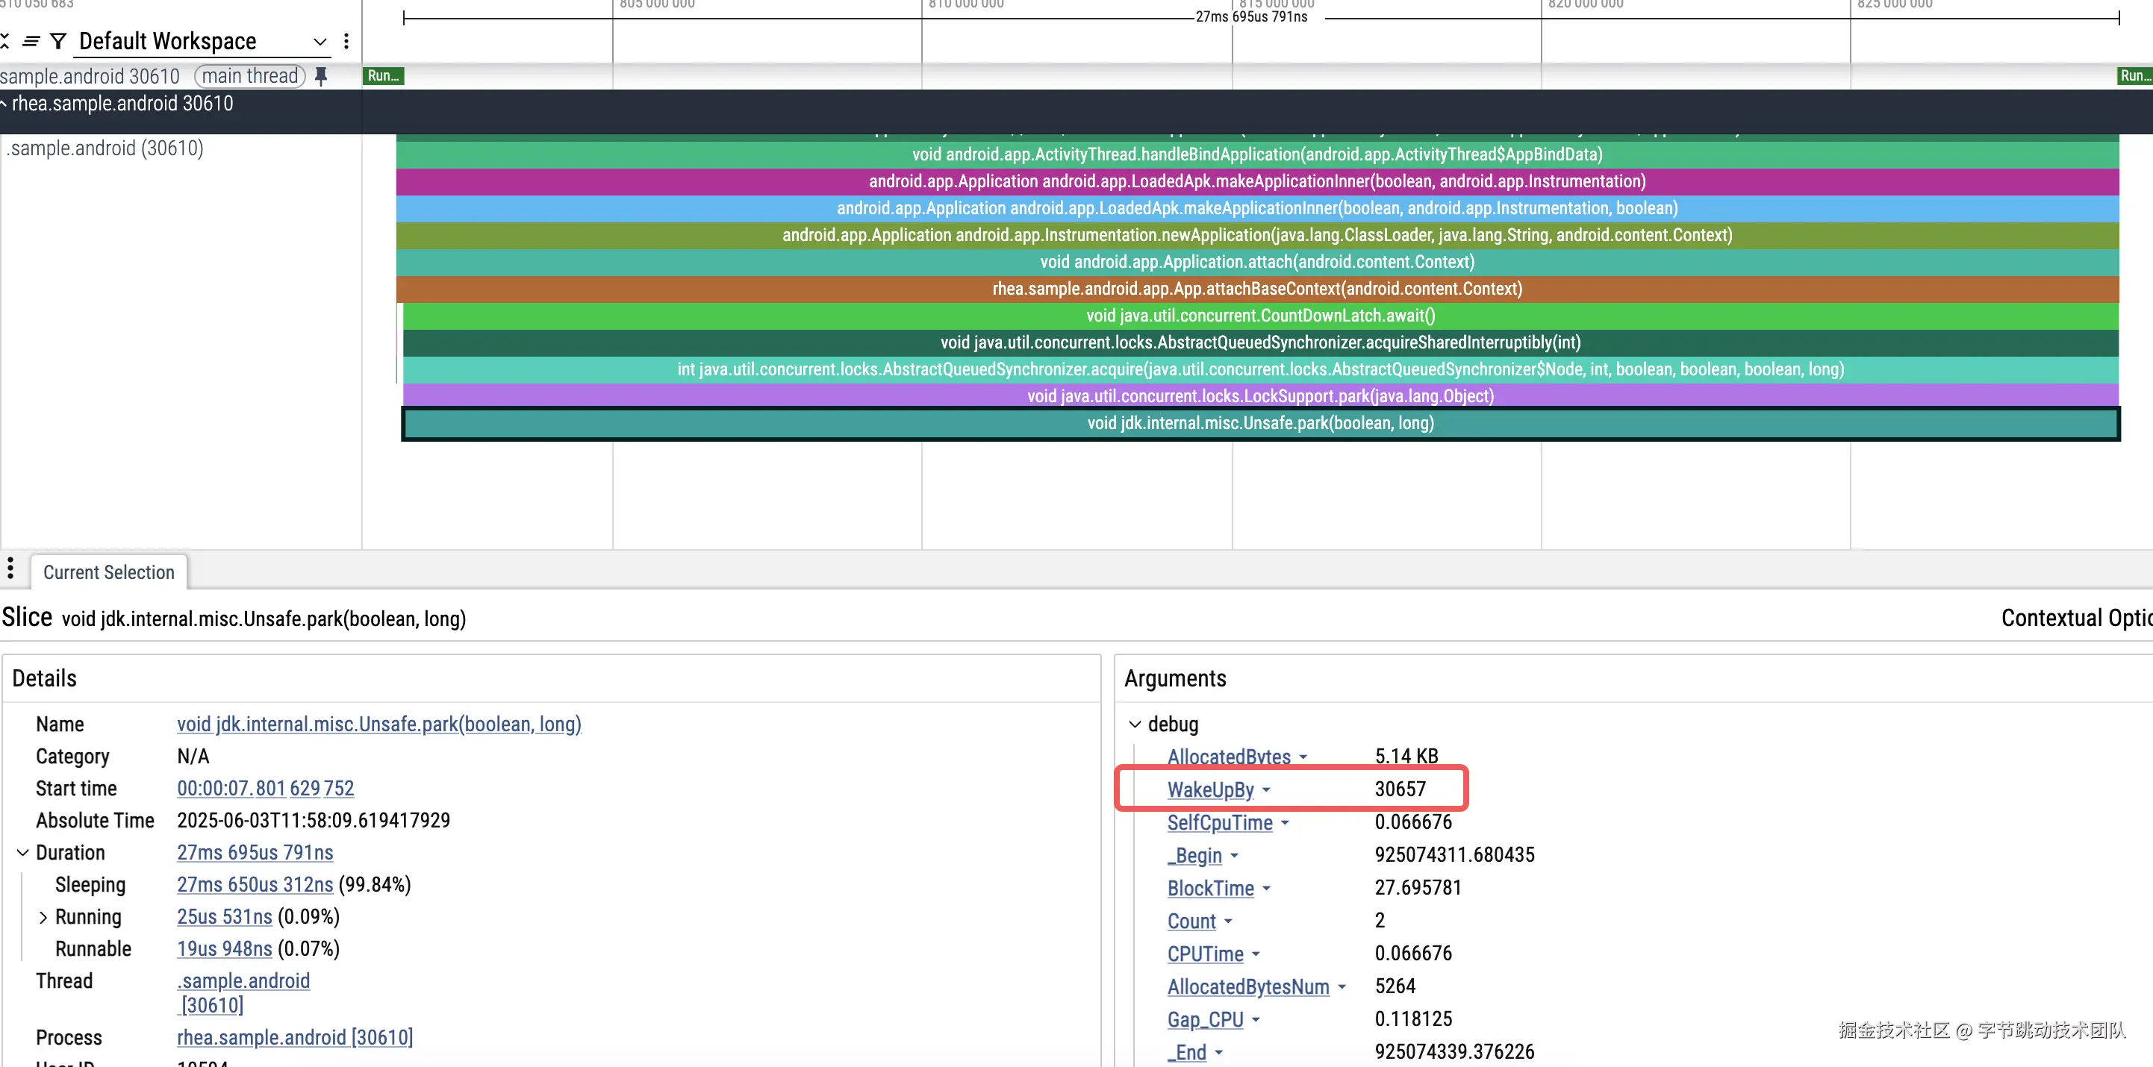Screen dimensions: 2153x1067
Task: Open Default Workspace dropdown
Action: point(320,42)
